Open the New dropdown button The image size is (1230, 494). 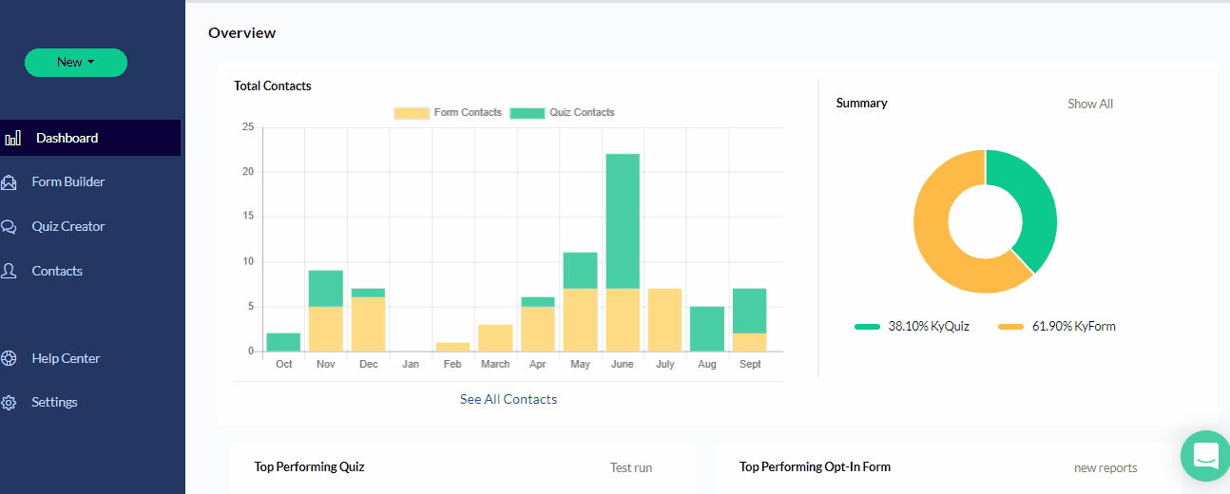76,63
